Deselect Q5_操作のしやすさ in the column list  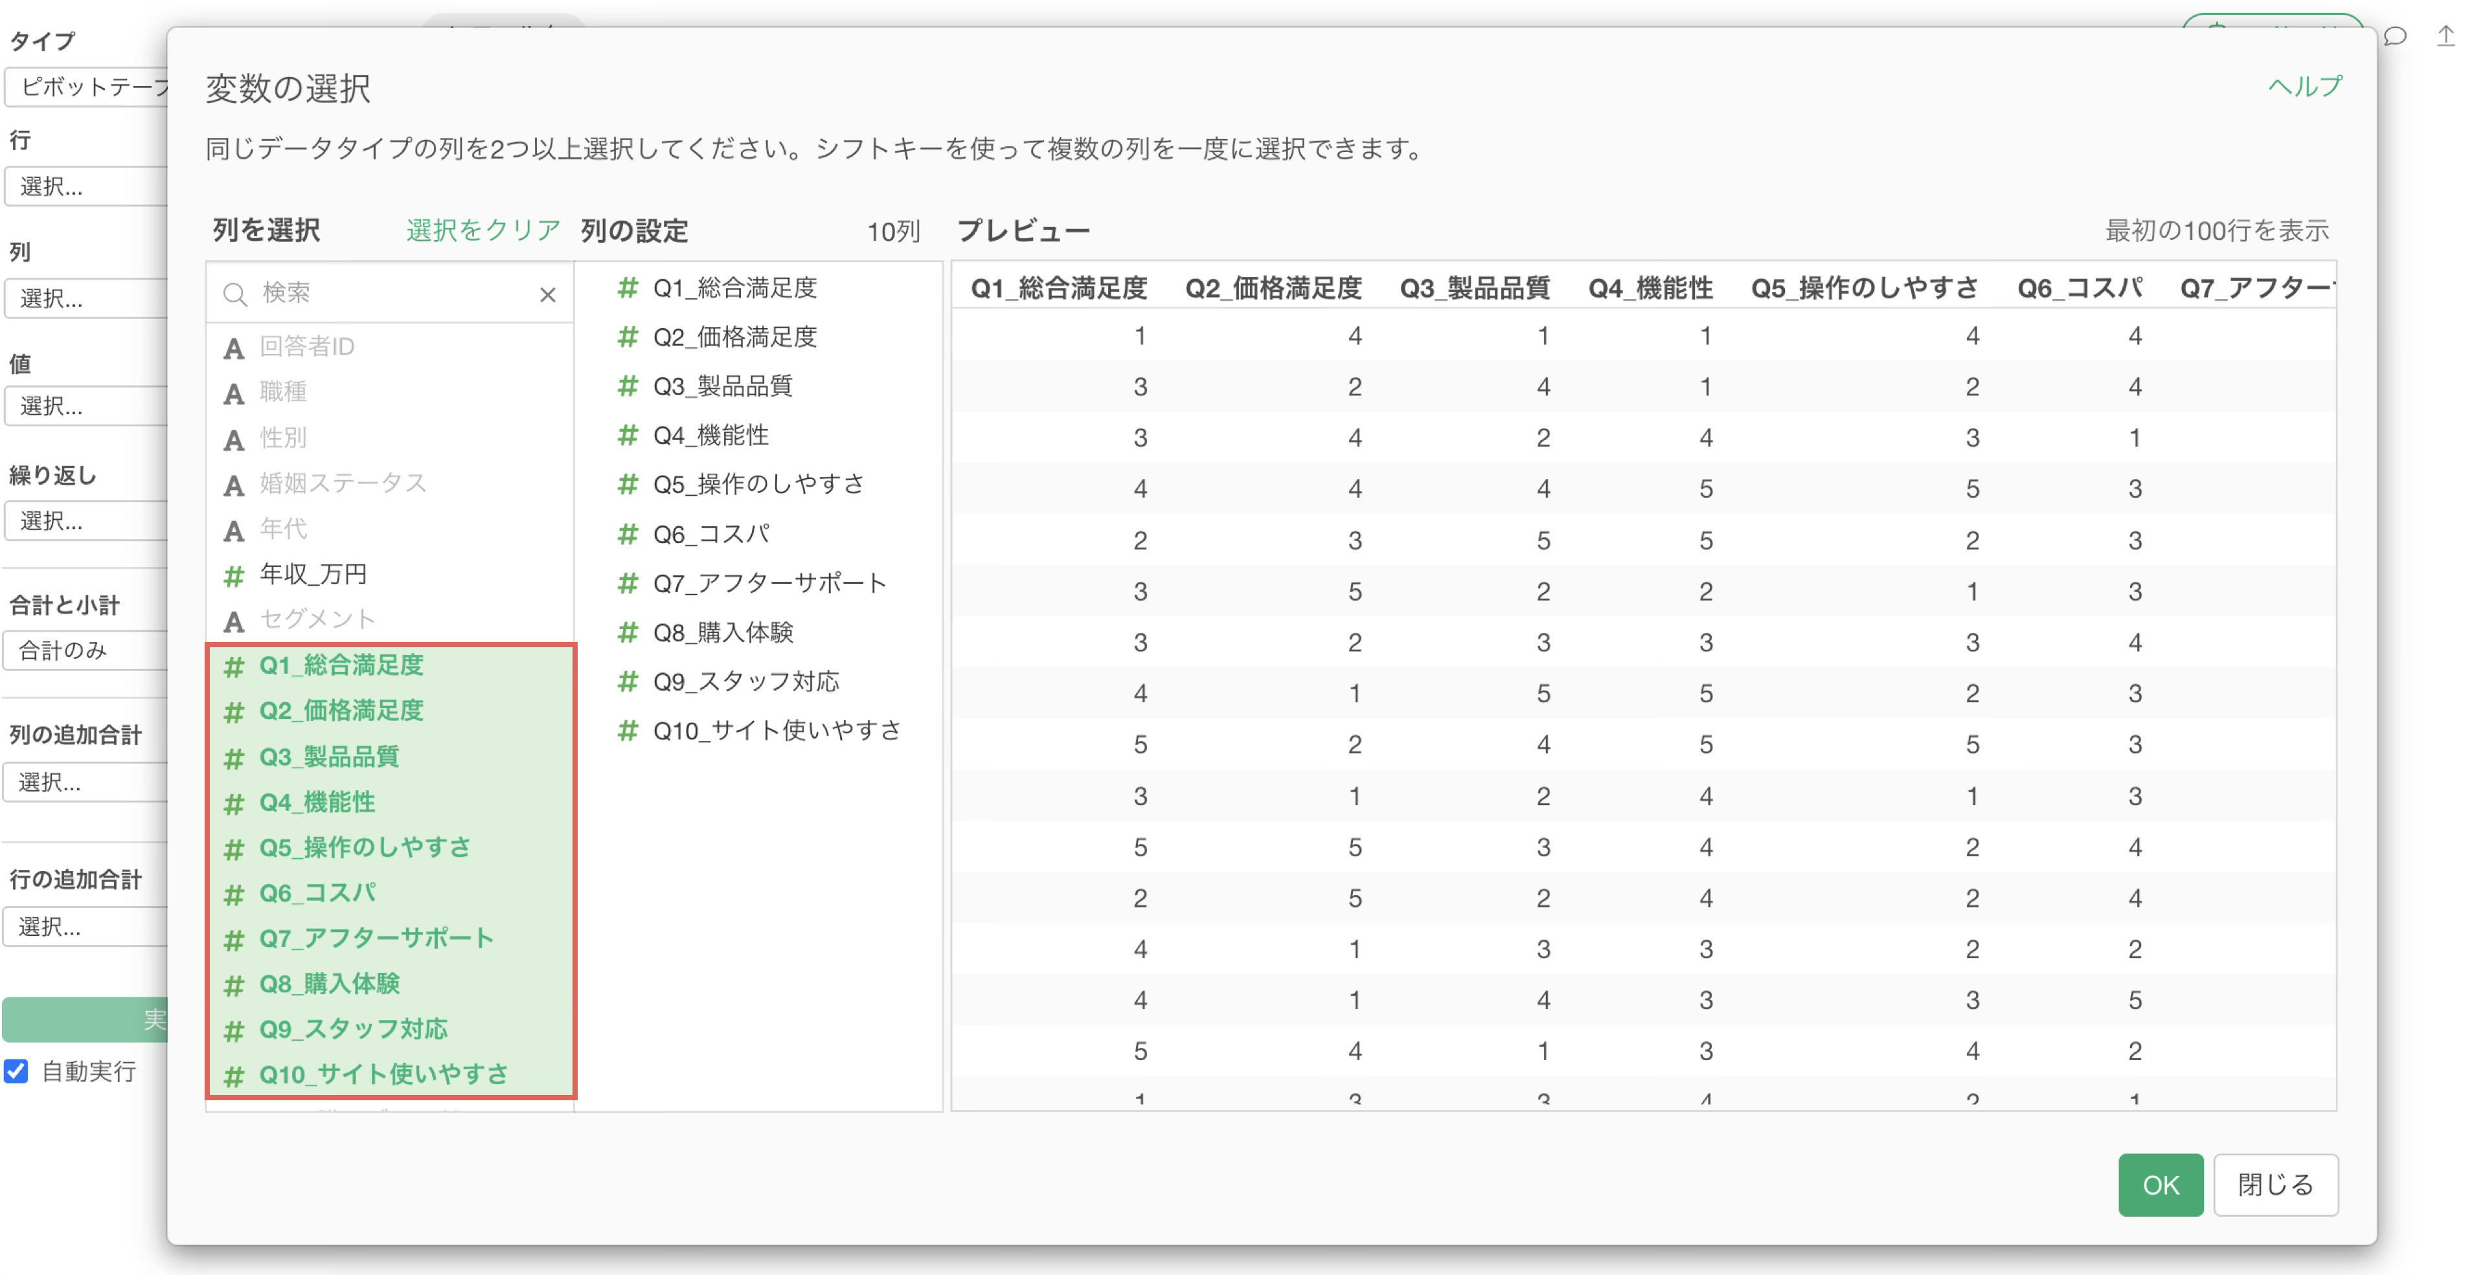tap(390, 848)
